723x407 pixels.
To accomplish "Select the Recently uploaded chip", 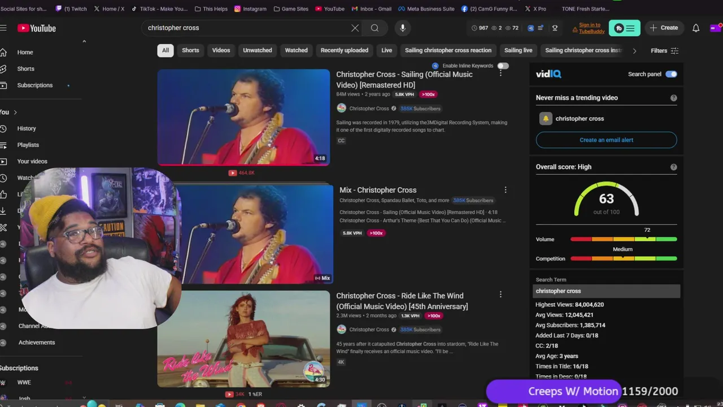I will tap(345, 50).
